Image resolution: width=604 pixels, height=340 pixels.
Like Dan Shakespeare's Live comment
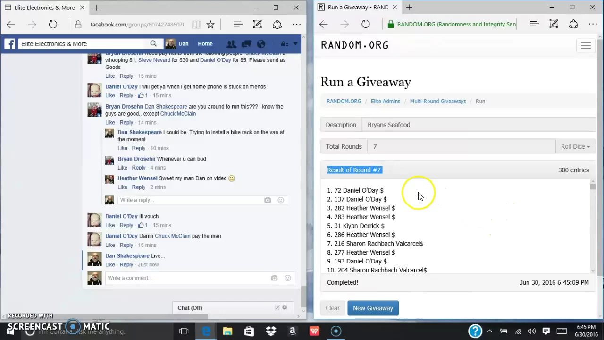[x=110, y=264]
